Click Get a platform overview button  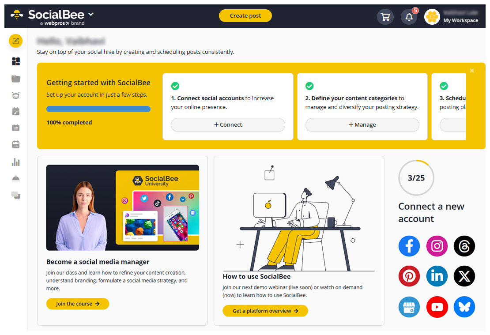click(265, 311)
